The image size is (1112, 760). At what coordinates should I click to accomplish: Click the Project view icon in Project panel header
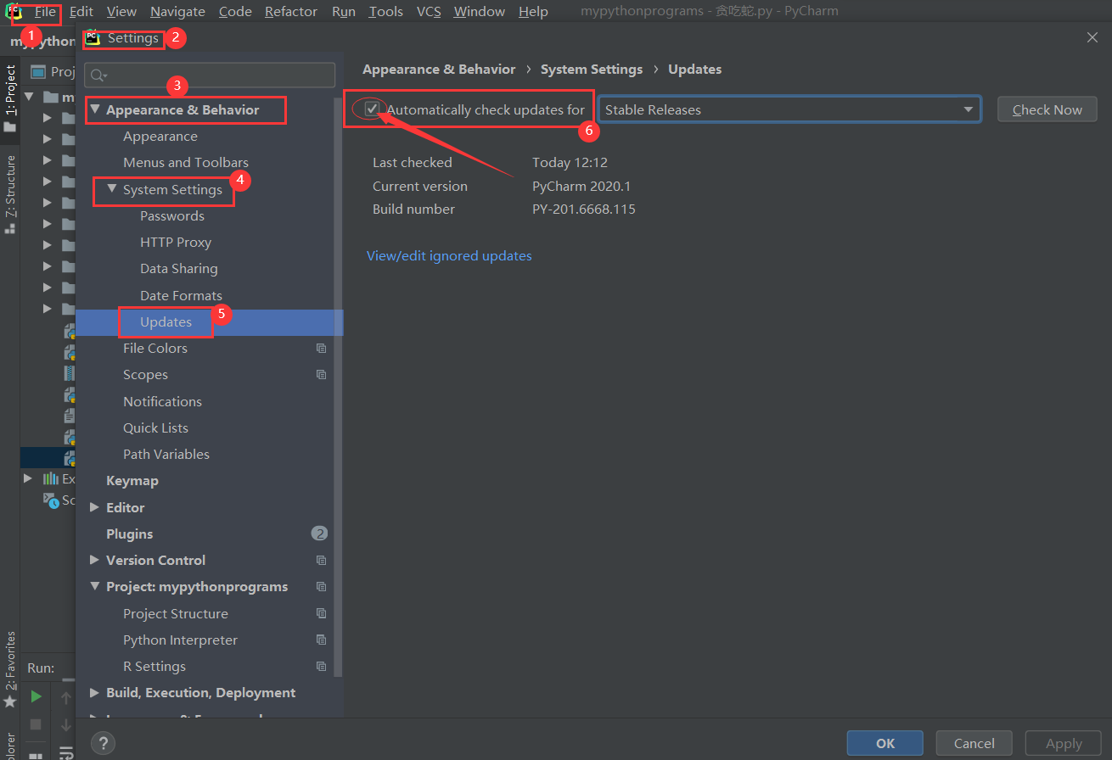click(x=38, y=71)
